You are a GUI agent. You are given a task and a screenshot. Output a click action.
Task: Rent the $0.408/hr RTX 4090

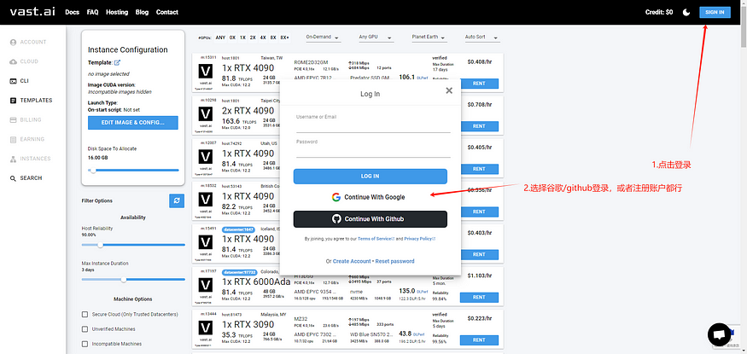[x=479, y=84]
